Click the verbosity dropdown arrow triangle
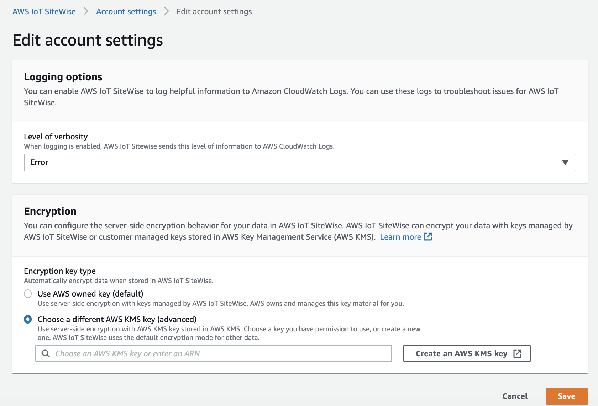 click(x=565, y=162)
